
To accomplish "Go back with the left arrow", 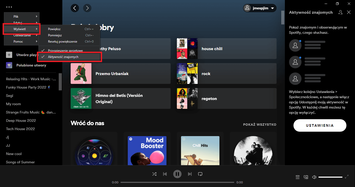I will [x=75, y=8].
